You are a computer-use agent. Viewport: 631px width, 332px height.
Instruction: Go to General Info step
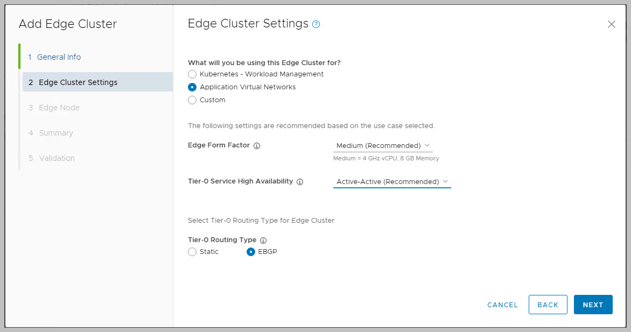point(59,57)
